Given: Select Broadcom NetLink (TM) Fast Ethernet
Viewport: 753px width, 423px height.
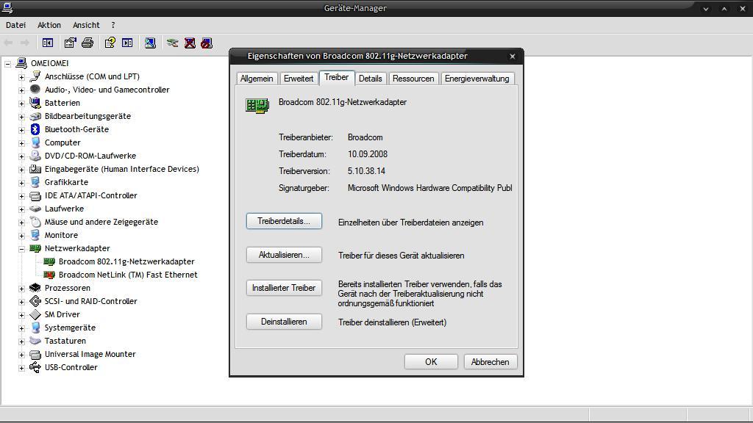Looking at the screenshot, I should tap(128, 275).
